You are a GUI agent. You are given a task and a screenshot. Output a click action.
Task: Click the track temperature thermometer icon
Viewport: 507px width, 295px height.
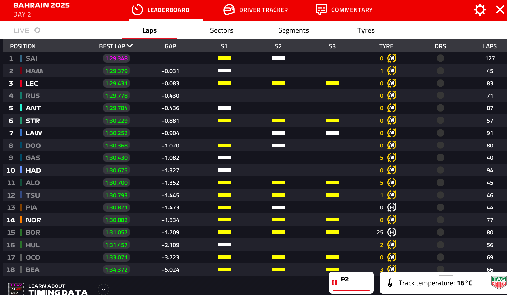click(x=390, y=283)
